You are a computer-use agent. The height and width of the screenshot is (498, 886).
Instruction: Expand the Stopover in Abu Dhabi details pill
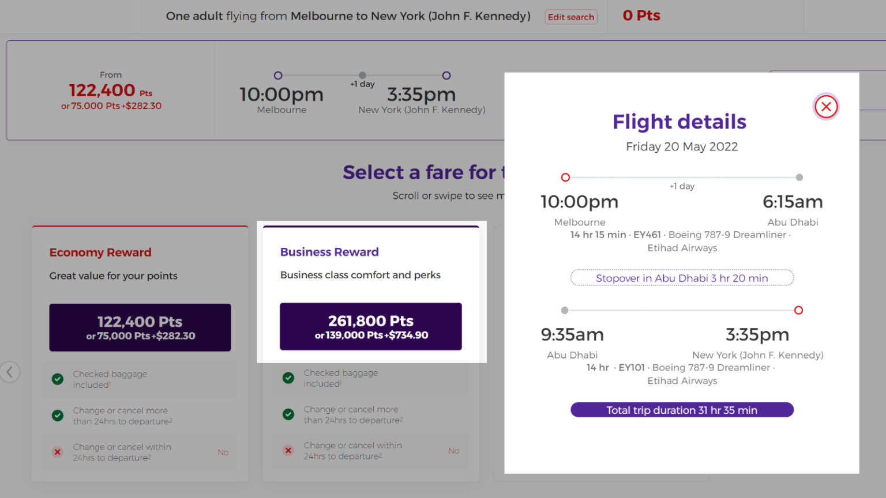(682, 278)
